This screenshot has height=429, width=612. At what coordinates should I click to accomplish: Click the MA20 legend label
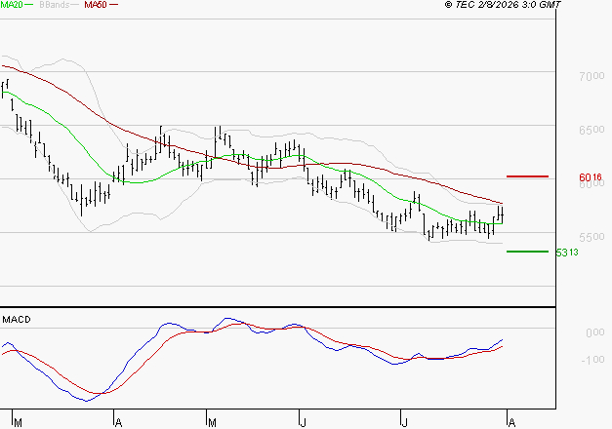click(x=12, y=5)
